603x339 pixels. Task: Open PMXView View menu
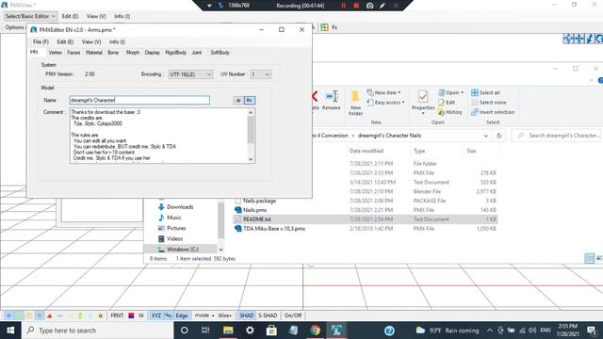coord(96,16)
